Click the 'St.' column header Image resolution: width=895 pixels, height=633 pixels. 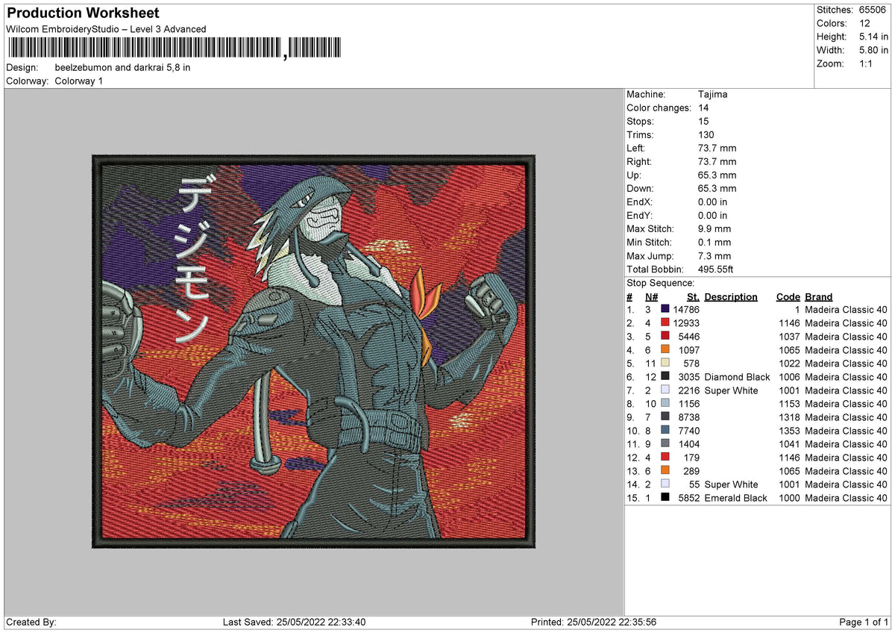pos(693,296)
